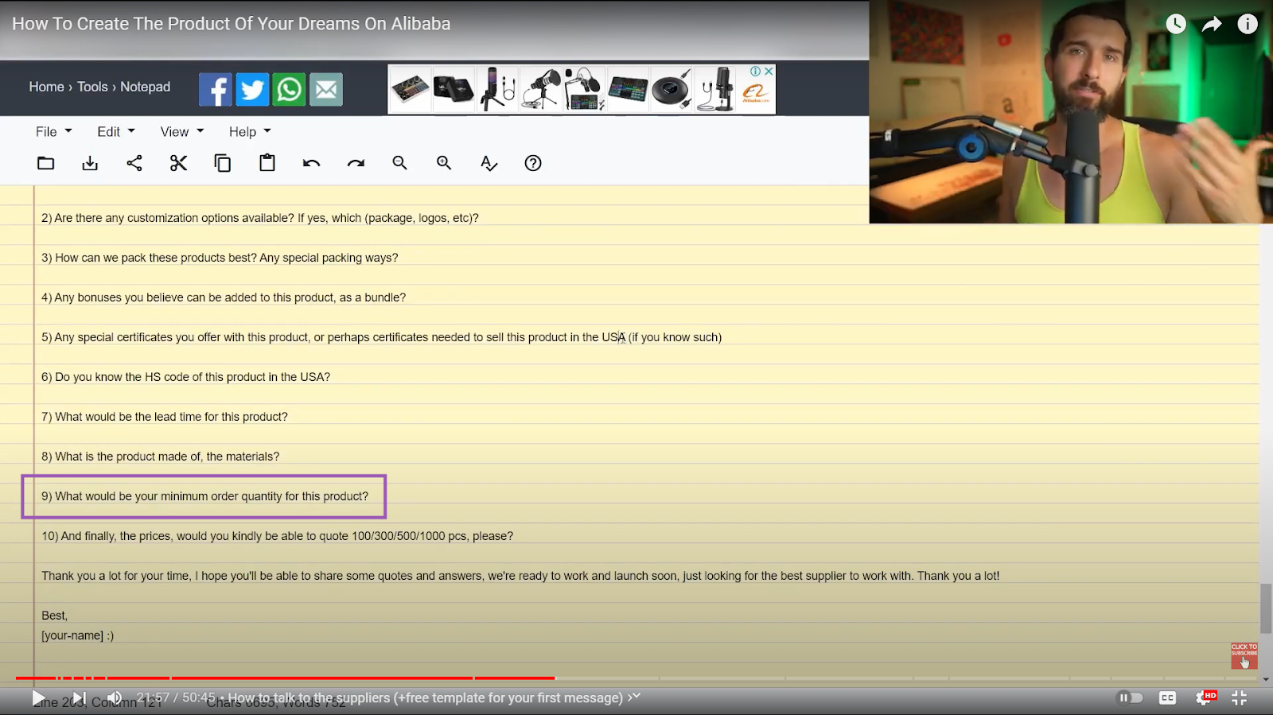Share via the WhatsApp icon
1273x715 pixels.
click(290, 89)
